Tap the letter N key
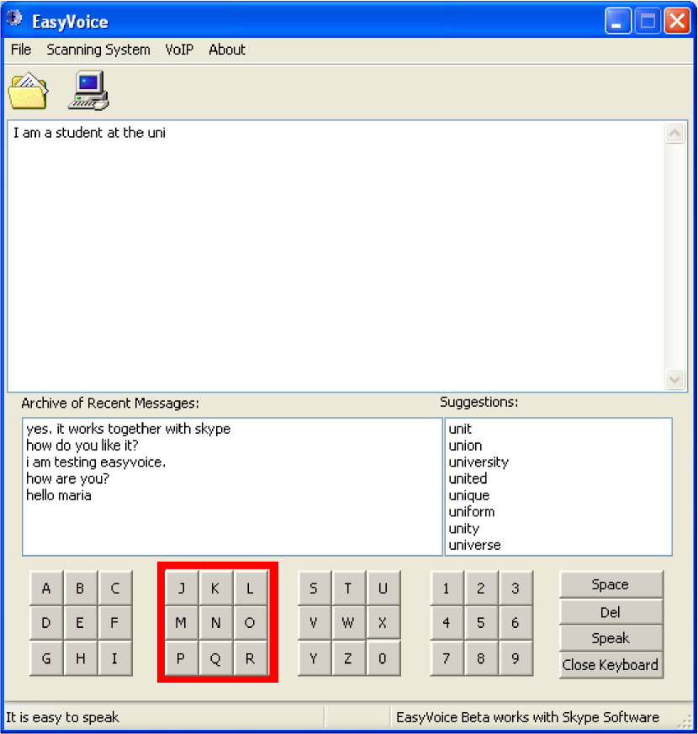Image resolution: width=698 pixels, height=734 pixels. [216, 623]
